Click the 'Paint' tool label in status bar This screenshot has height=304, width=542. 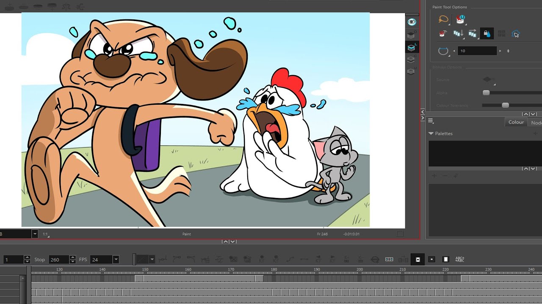pyautogui.click(x=187, y=234)
